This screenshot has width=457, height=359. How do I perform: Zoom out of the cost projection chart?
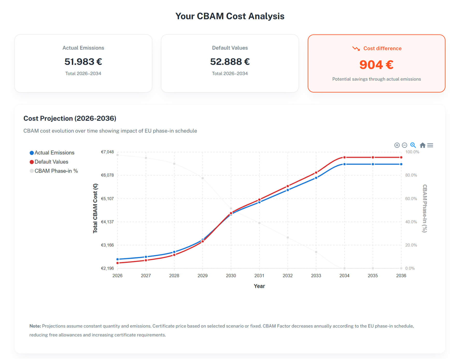click(404, 145)
